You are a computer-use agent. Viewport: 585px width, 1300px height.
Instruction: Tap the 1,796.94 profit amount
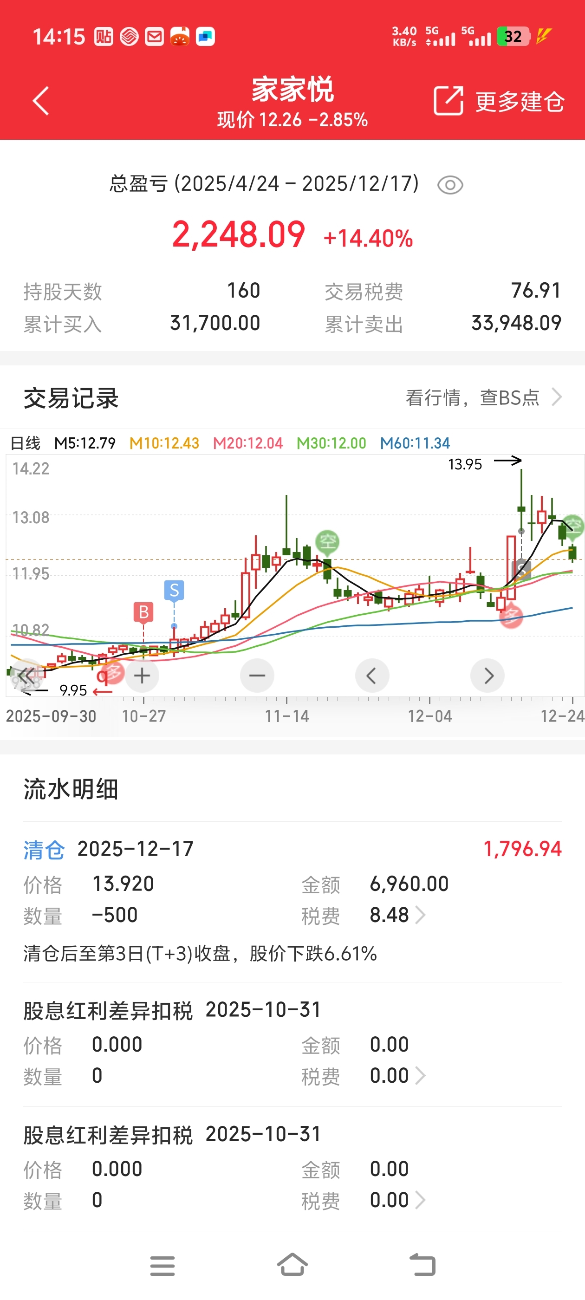point(522,849)
